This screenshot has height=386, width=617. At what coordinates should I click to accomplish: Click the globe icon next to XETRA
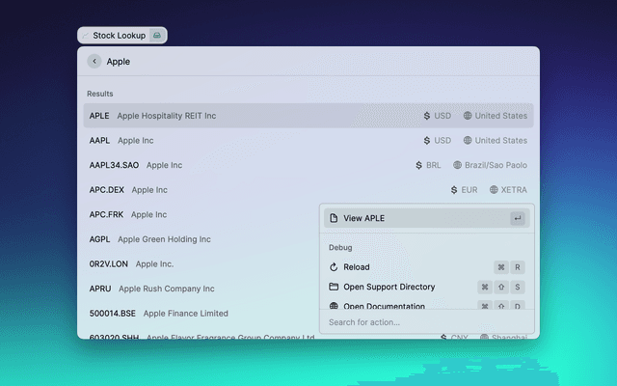click(494, 190)
